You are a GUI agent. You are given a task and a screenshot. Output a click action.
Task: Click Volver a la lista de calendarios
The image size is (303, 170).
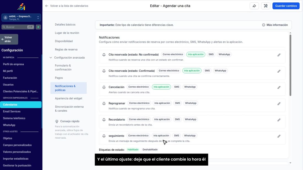(x=69, y=6)
